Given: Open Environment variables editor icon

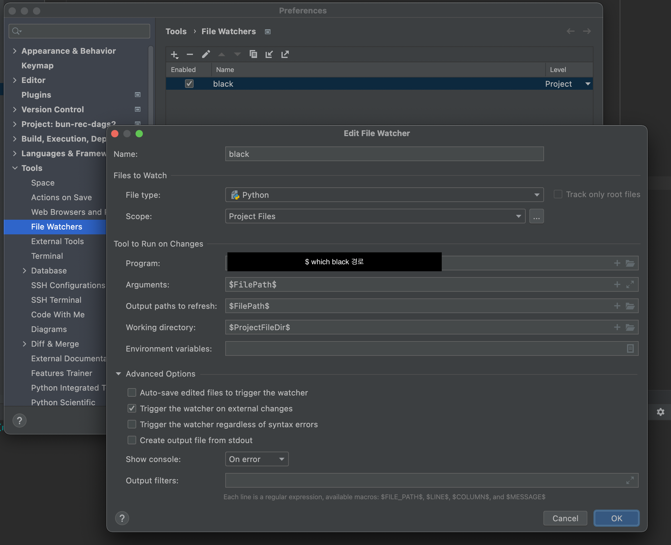Looking at the screenshot, I should (630, 348).
